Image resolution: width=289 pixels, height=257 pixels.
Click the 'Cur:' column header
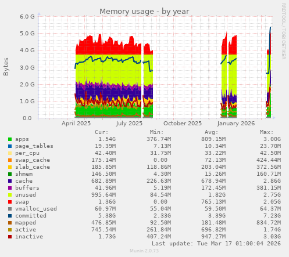coord(102,132)
